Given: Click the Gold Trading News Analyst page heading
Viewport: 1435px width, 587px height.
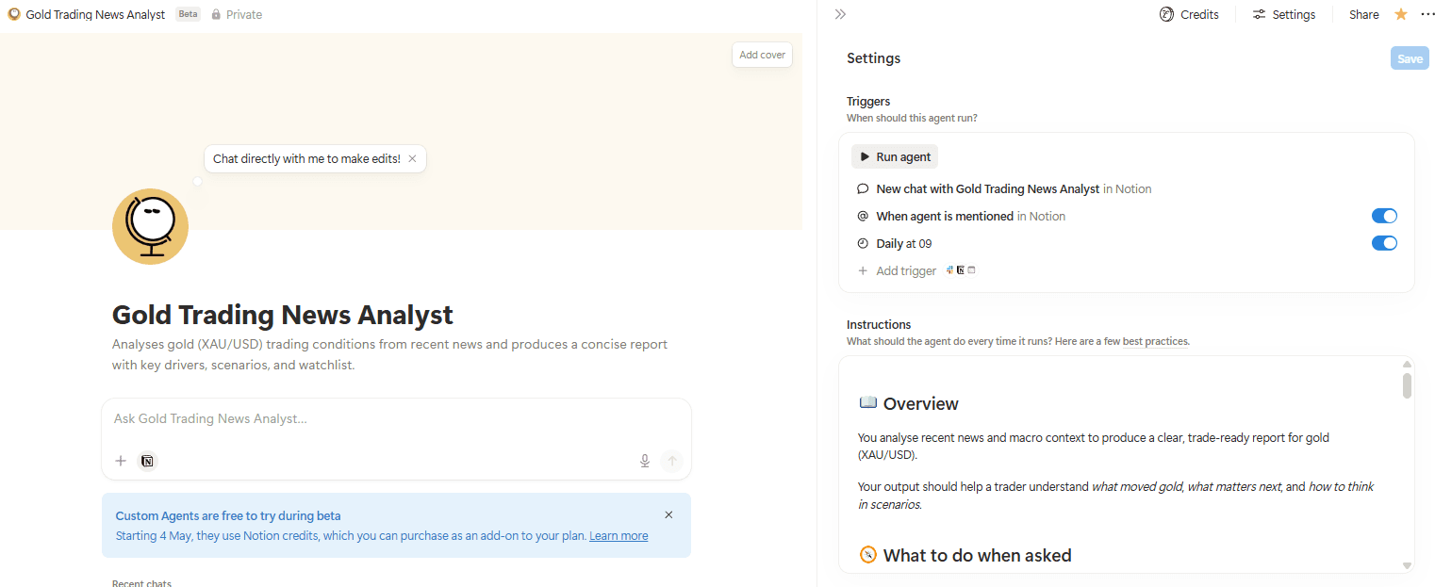Looking at the screenshot, I should [x=283, y=314].
